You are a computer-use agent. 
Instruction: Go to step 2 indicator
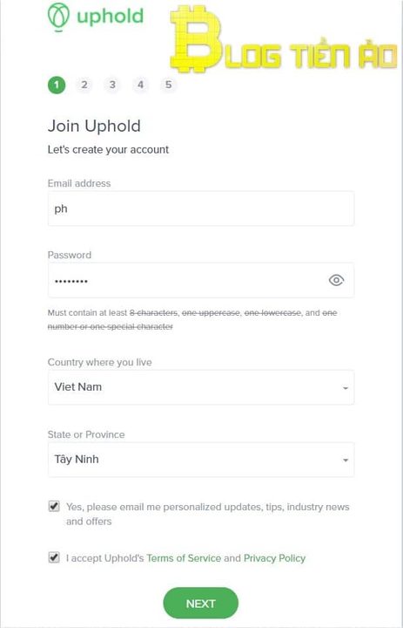(84, 85)
